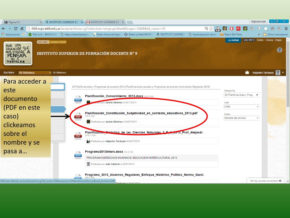This screenshot has width=290, height=218.
Task: Open the Orden Nombre del archivo dropdown
Action: point(242,118)
